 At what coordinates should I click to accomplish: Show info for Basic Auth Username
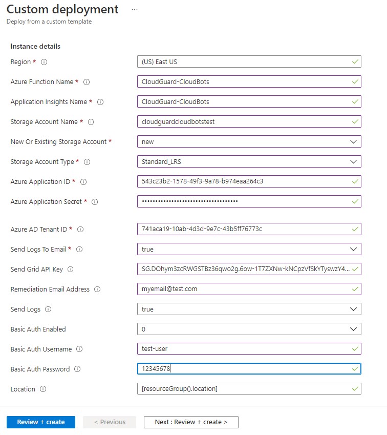[79, 349]
